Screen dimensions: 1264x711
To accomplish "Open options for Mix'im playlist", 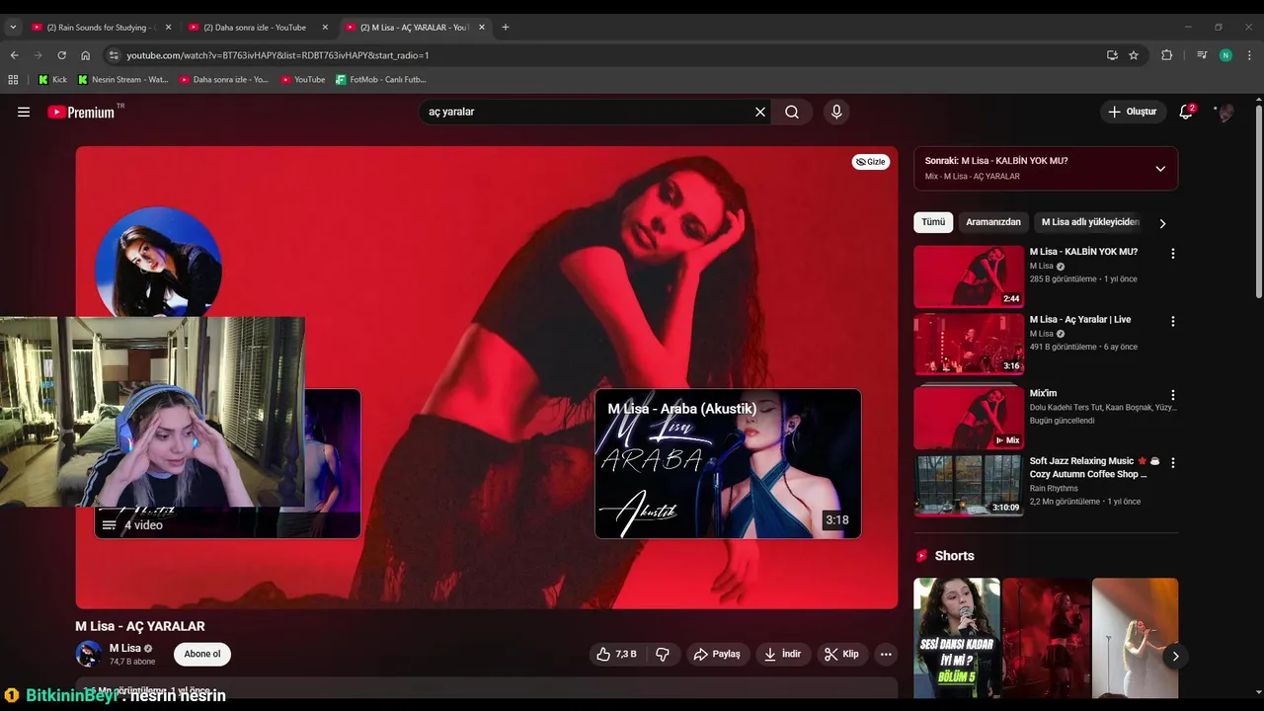I will (1173, 395).
